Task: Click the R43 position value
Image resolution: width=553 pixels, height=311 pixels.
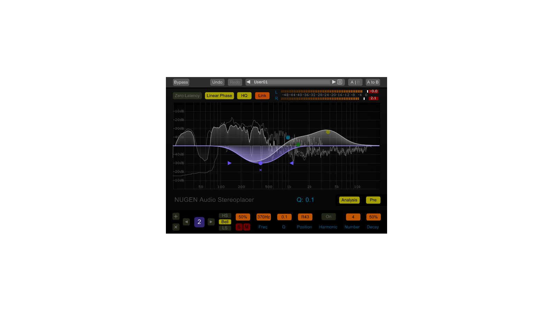Action: [x=305, y=217]
